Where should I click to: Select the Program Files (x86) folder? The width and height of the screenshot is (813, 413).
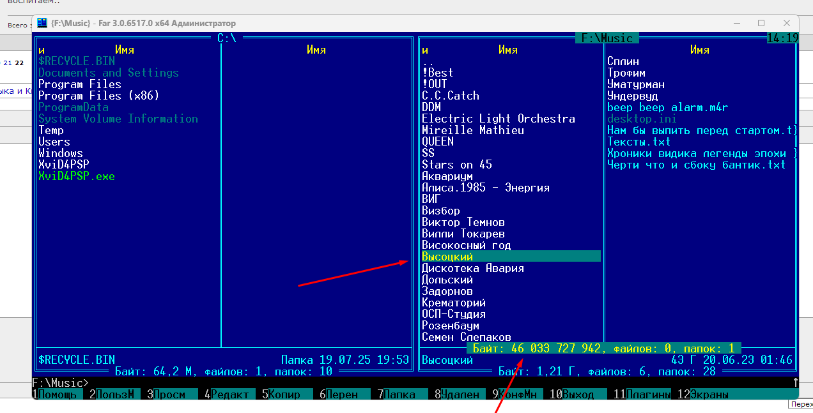(98, 96)
